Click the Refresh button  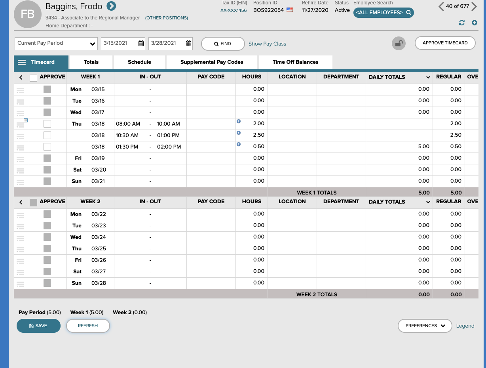coord(88,326)
